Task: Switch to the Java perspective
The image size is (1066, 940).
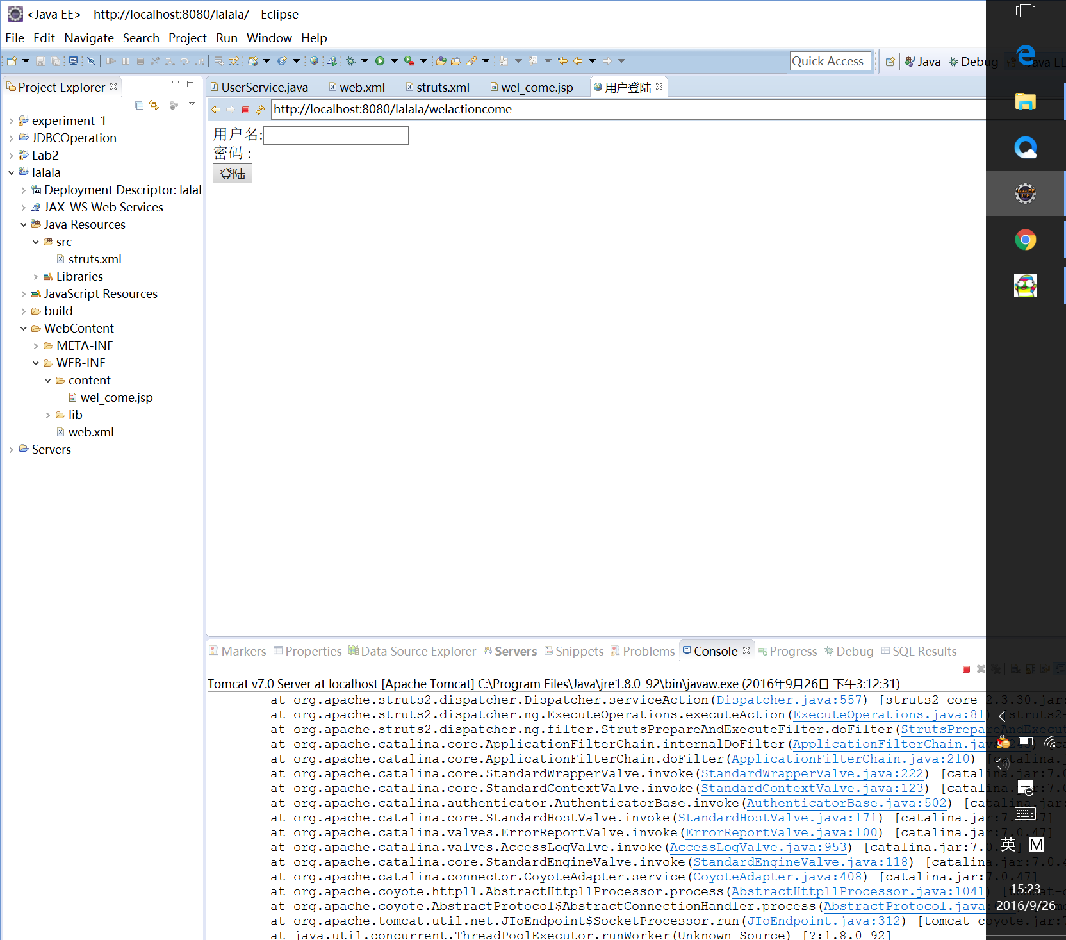Action: coord(922,62)
